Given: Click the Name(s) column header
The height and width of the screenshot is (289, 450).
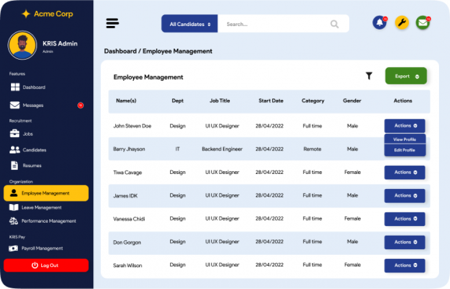Looking at the screenshot, I should tap(126, 101).
